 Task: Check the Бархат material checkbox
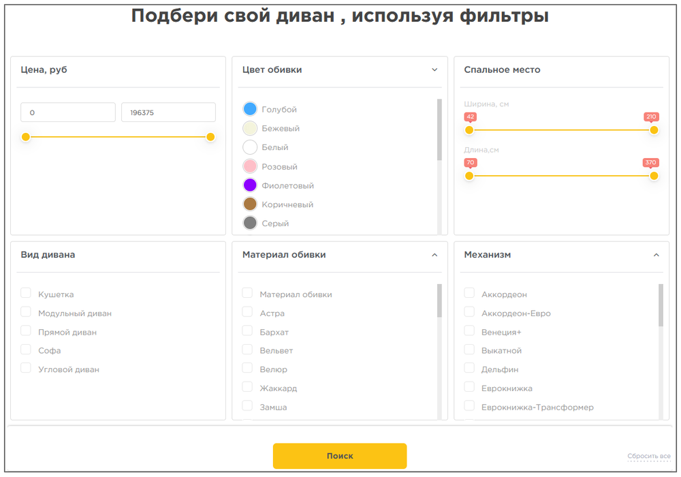point(247,330)
